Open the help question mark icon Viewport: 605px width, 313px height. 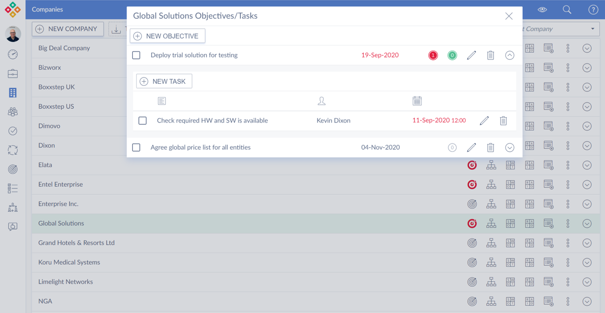pyautogui.click(x=593, y=10)
